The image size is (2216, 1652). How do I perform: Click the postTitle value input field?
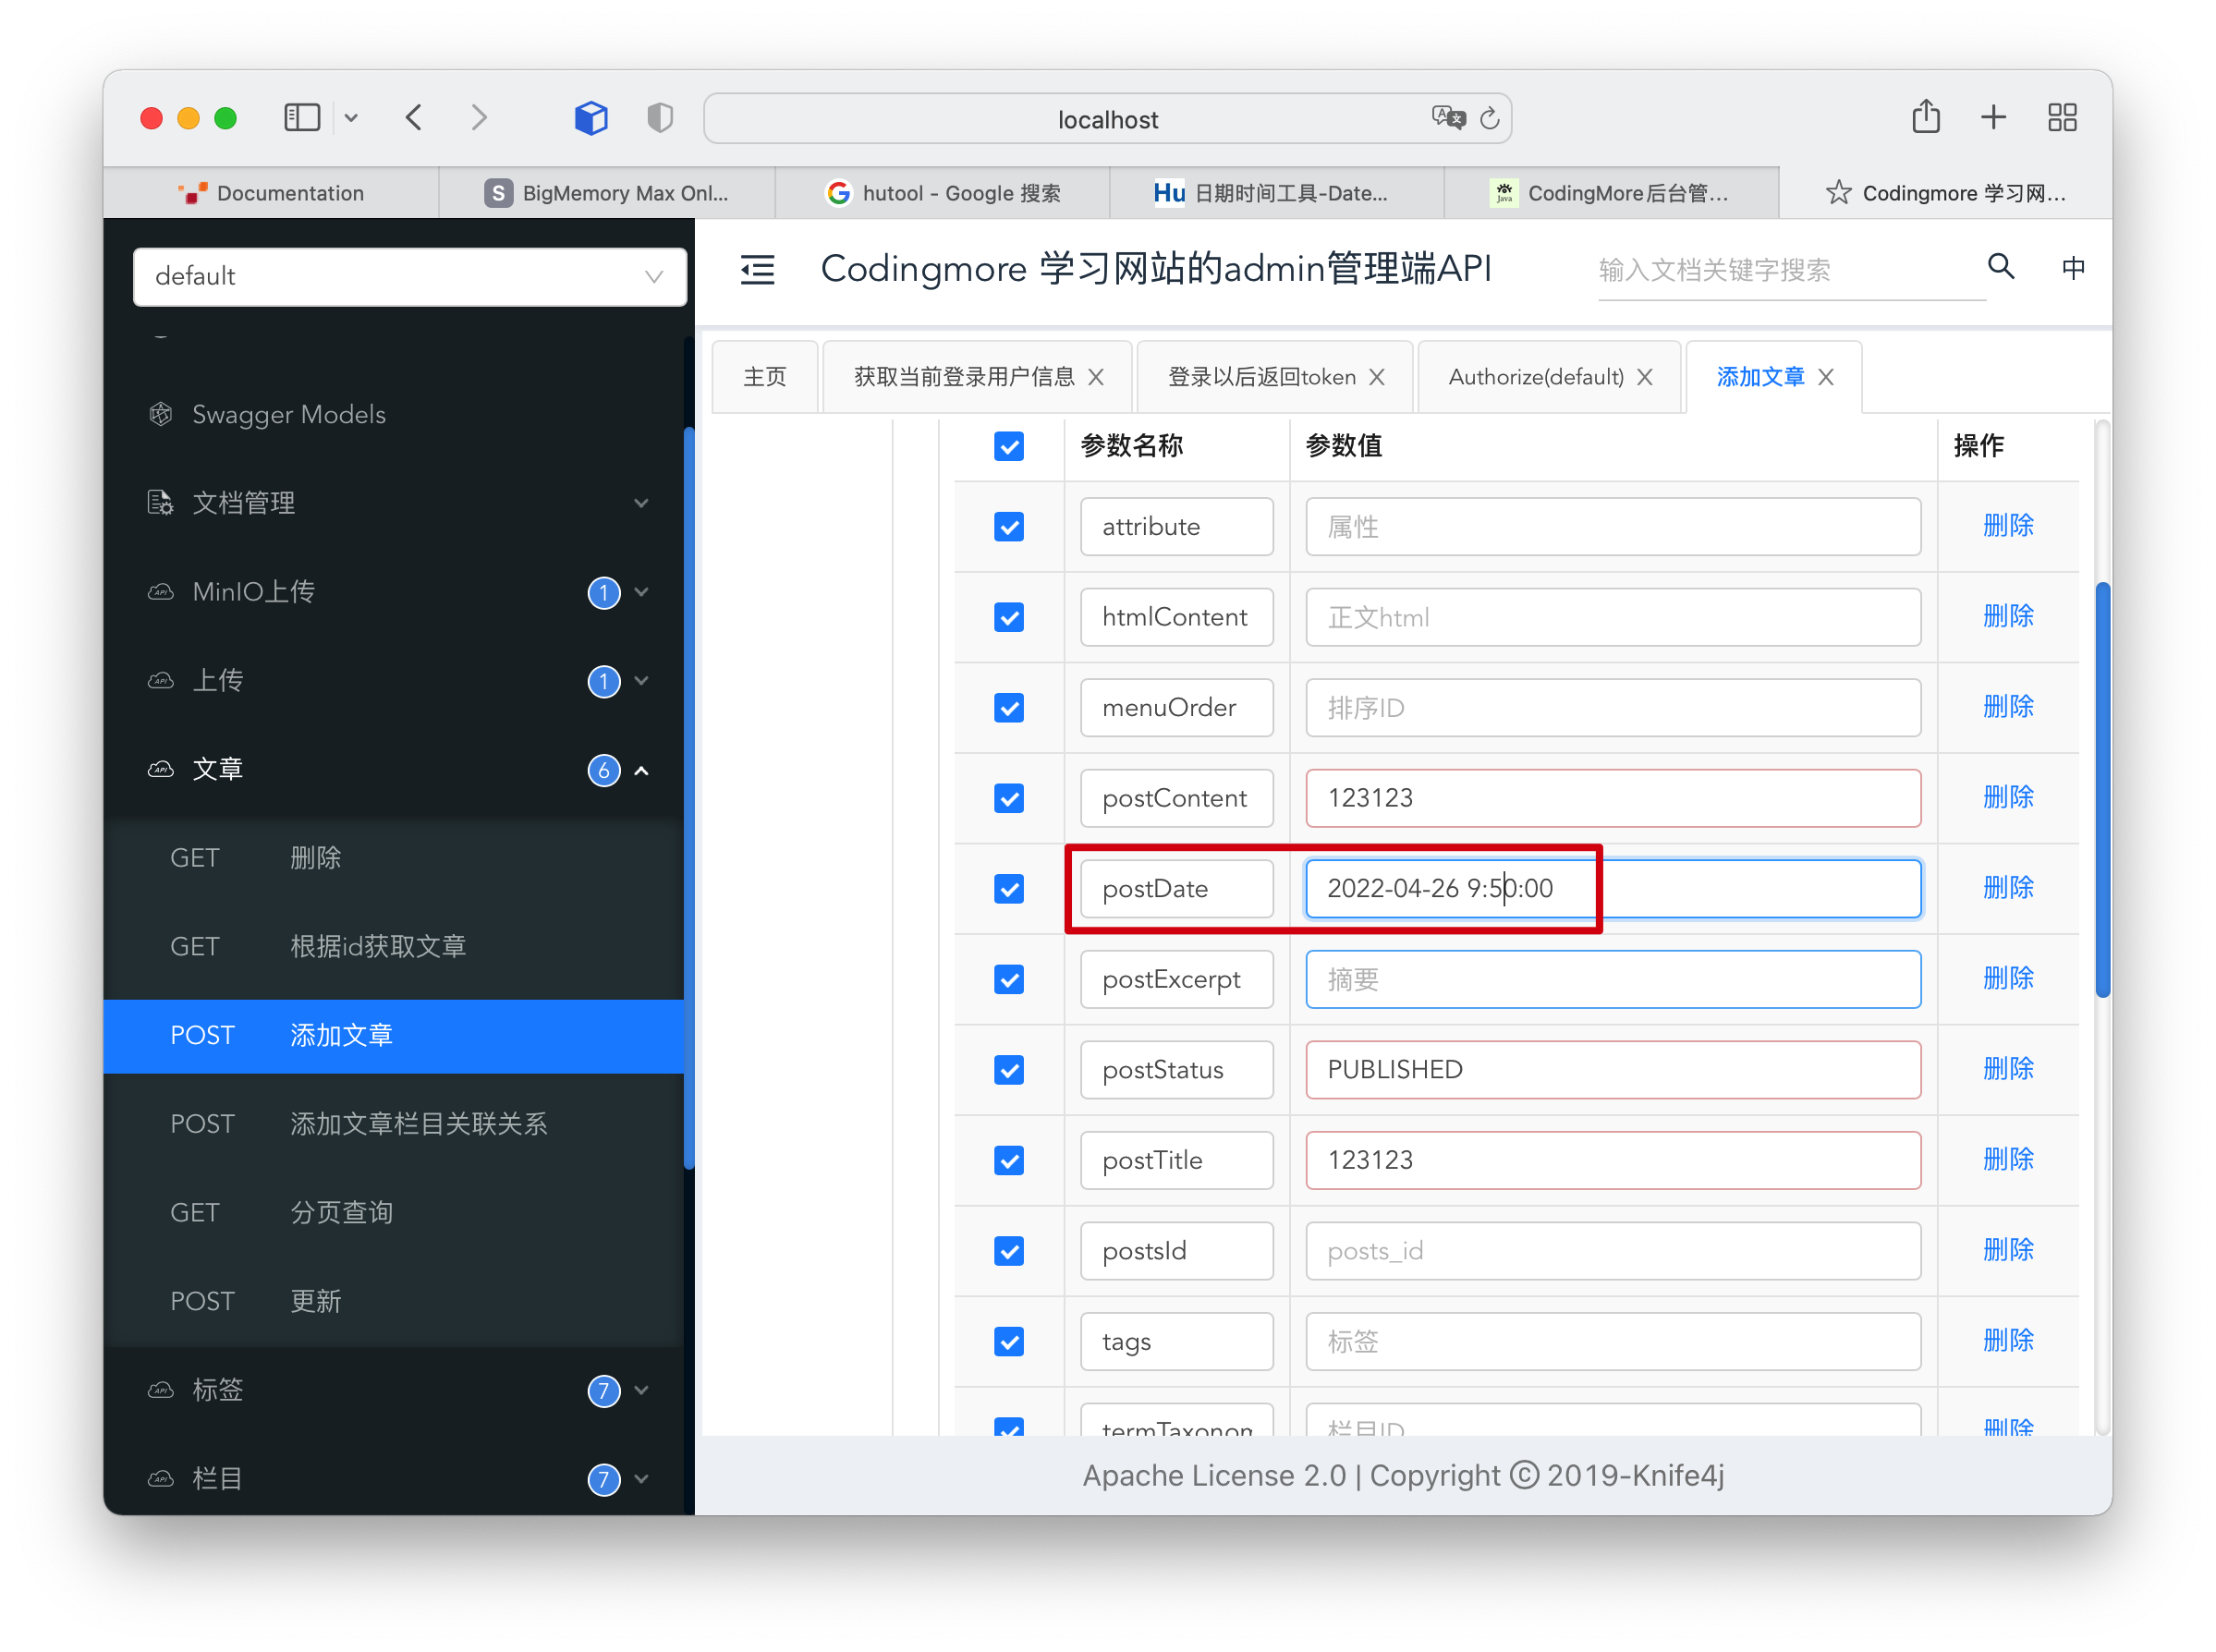point(1612,1160)
